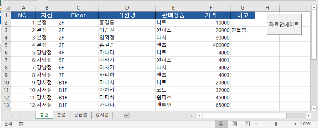Select the cell containing 7F
This screenshot has height=128, width=318.
click(78, 75)
